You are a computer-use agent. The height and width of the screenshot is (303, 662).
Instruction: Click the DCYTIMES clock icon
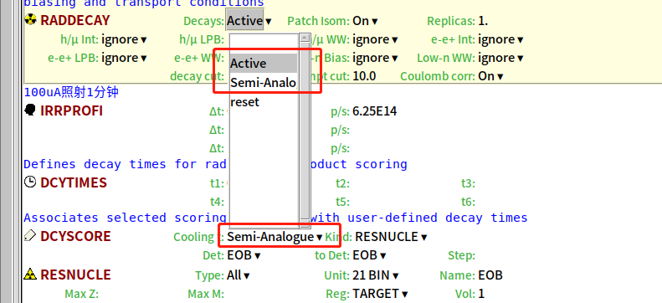30,182
